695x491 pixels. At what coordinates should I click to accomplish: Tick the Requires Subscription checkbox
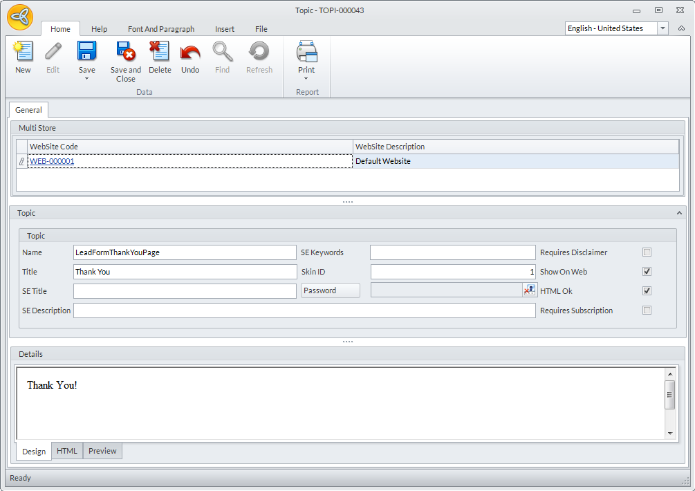coord(647,311)
